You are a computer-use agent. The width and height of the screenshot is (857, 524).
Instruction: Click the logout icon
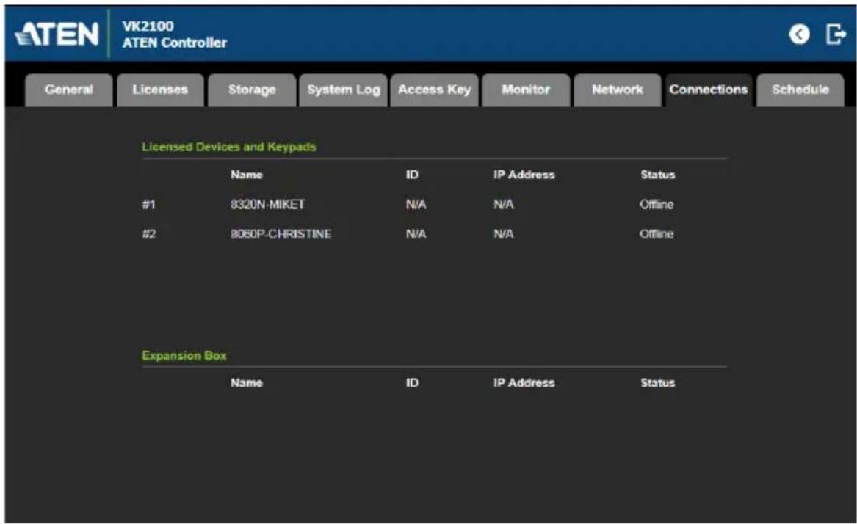[x=836, y=34]
